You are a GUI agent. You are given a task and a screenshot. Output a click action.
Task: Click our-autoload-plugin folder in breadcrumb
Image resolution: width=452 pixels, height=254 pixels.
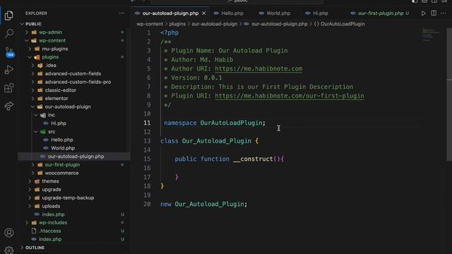point(215,24)
